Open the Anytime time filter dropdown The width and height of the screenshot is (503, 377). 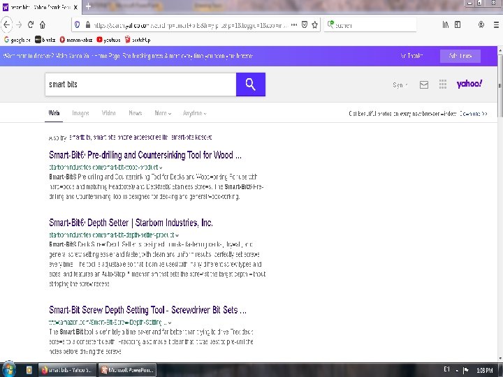[x=195, y=113]
